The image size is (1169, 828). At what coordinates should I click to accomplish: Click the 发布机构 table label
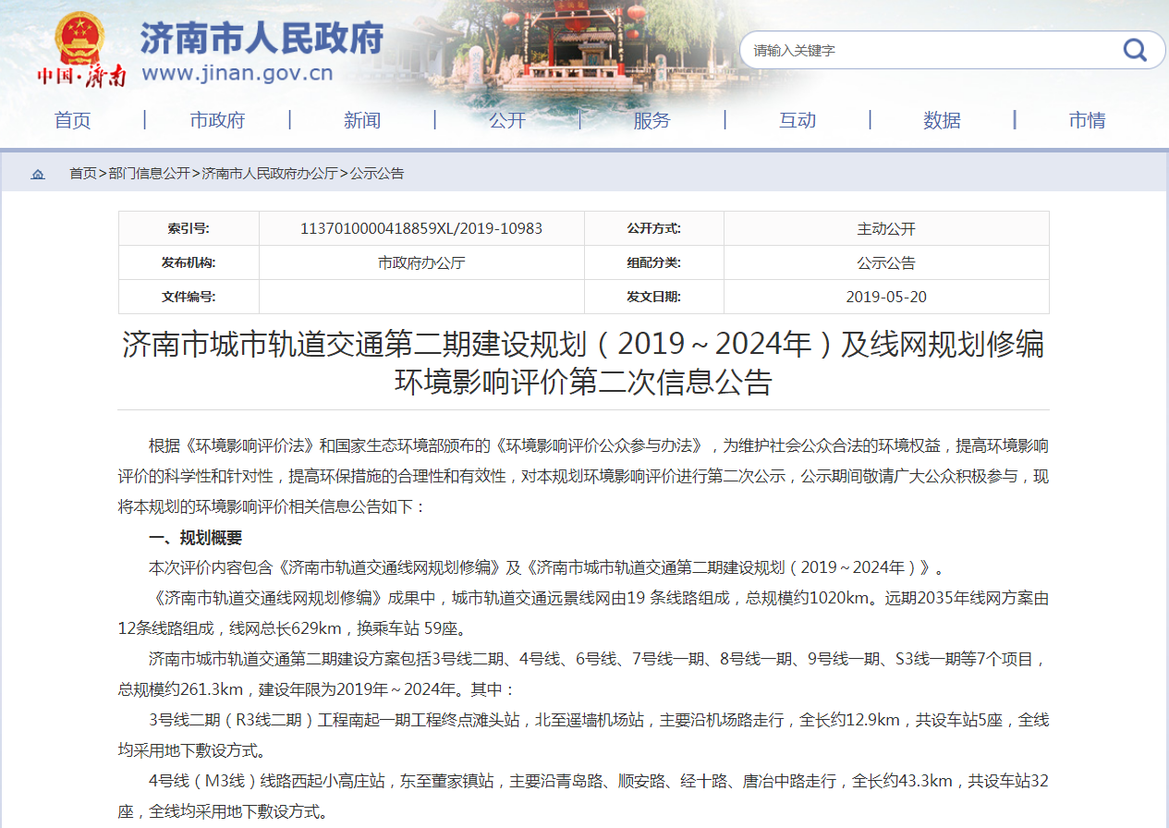click(x=189, y=262)
